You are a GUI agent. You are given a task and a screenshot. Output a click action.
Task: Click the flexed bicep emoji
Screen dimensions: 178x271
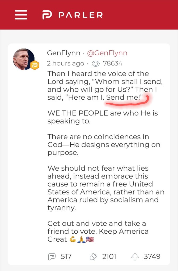point(73,239)
